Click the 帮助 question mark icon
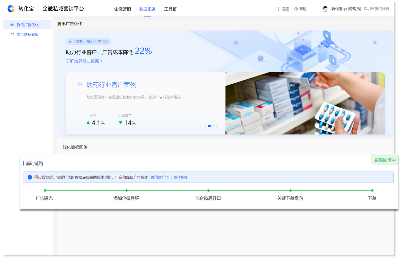This screenshot has height=258, width=403. [x=296, y=9]
